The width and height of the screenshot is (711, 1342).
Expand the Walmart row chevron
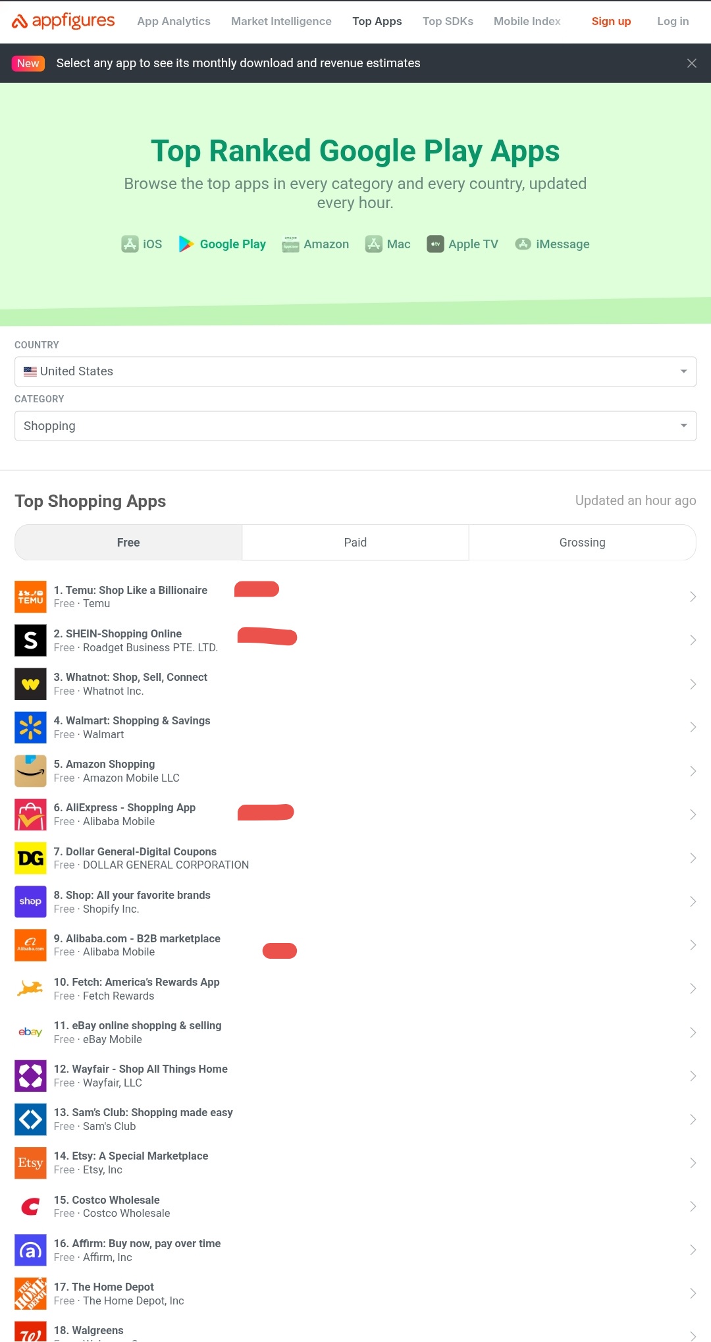tap(693, 727)
